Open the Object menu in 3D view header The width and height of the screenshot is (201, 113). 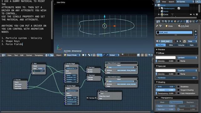pos(59,55)
